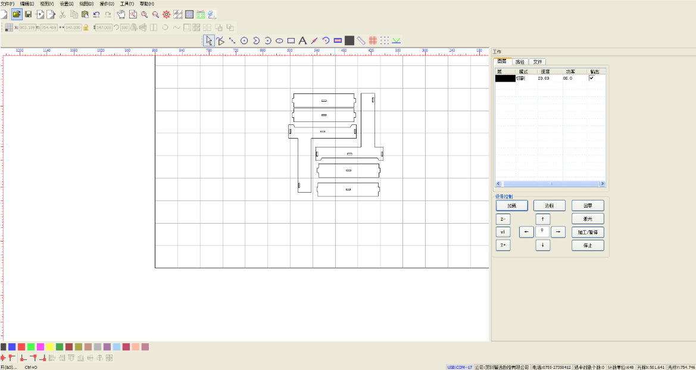Uncheck the output checkbox for black layer
696x370 pixels.
[591, 78]
